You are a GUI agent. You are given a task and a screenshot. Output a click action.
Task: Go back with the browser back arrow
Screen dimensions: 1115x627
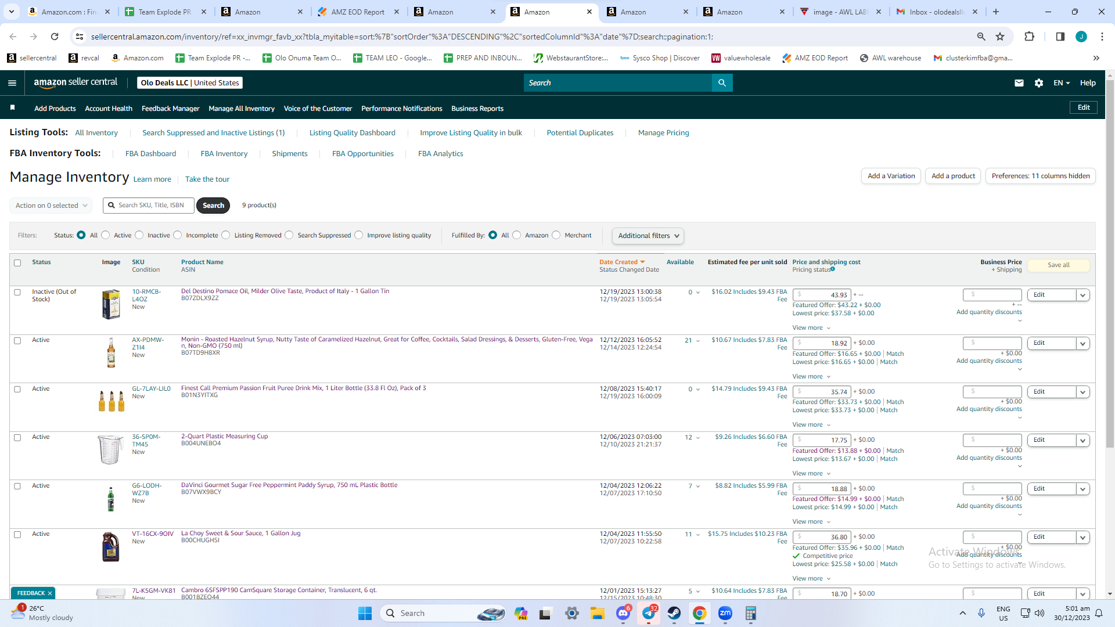[13, 37]
